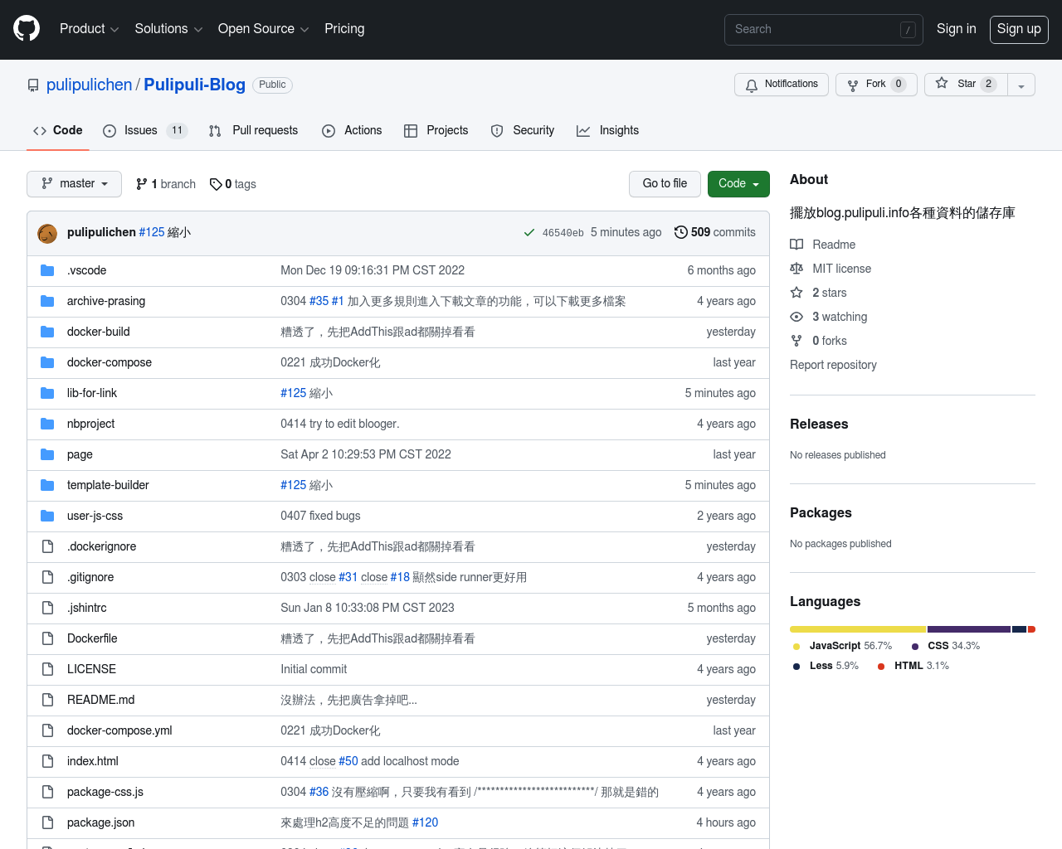The image size is (1062, 849).
Task: Open the star lists dropdown arrow
Action: point(1021,85)
